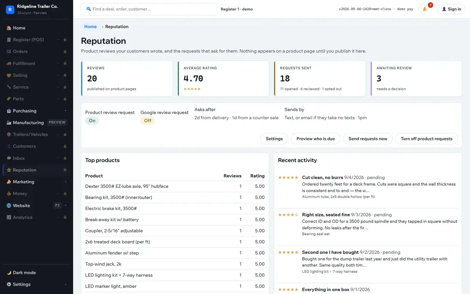Select 'Top-wind jack, 2k' product row
This screenshot has width=470, height=294.
coord(175,264)
